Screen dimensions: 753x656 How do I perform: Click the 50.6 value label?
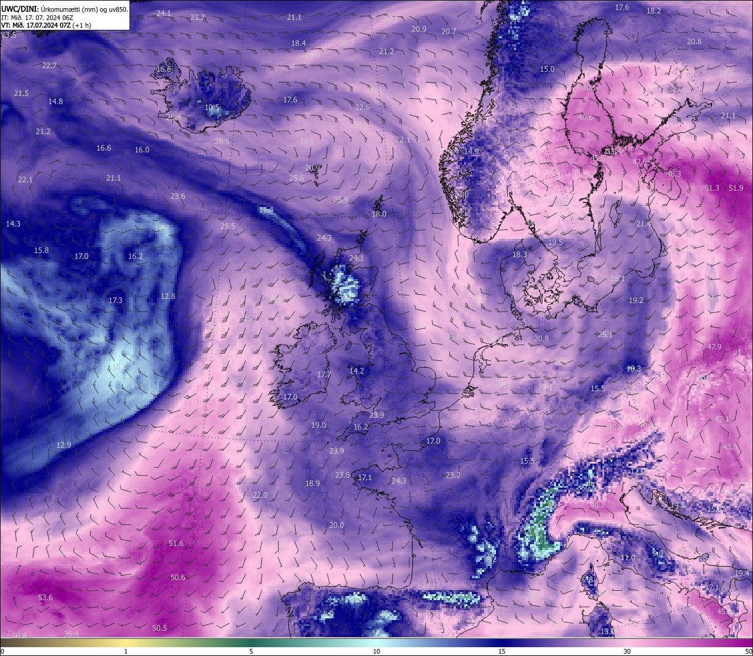(178, 577)
